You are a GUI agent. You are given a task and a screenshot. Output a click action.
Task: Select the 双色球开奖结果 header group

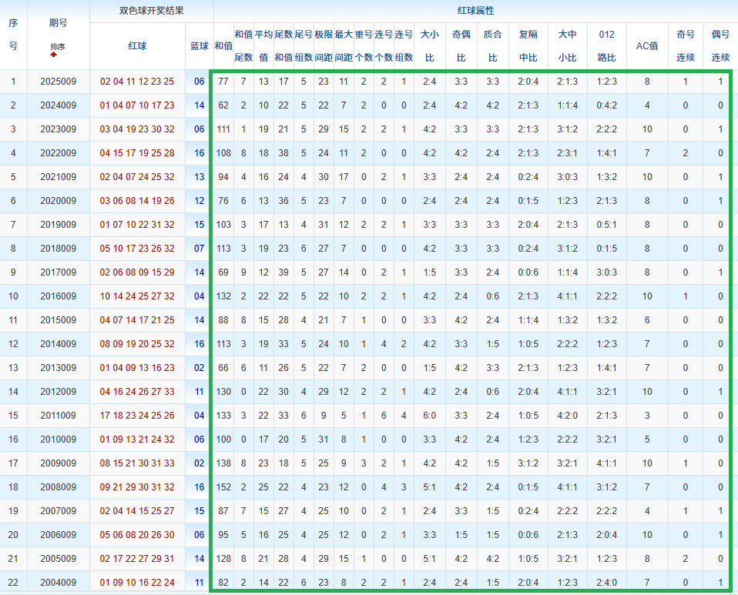[151, 12]
